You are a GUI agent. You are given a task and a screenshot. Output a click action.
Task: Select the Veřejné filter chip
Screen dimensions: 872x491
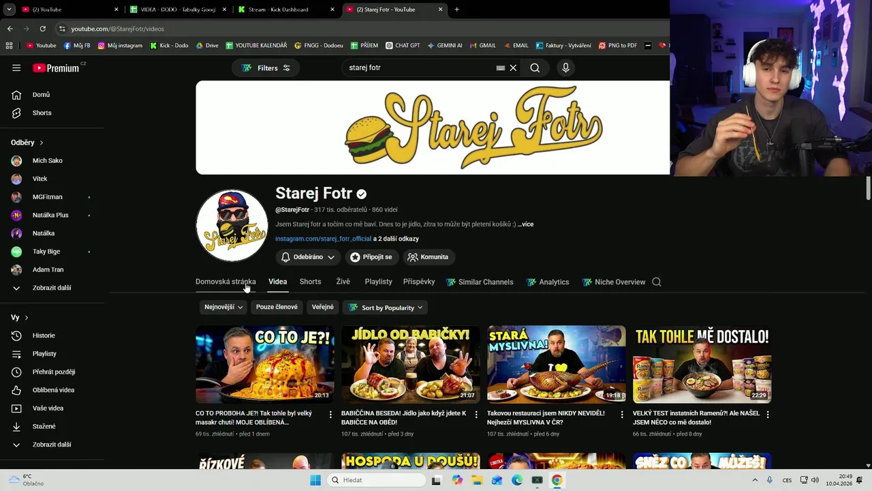click(322, 308)
